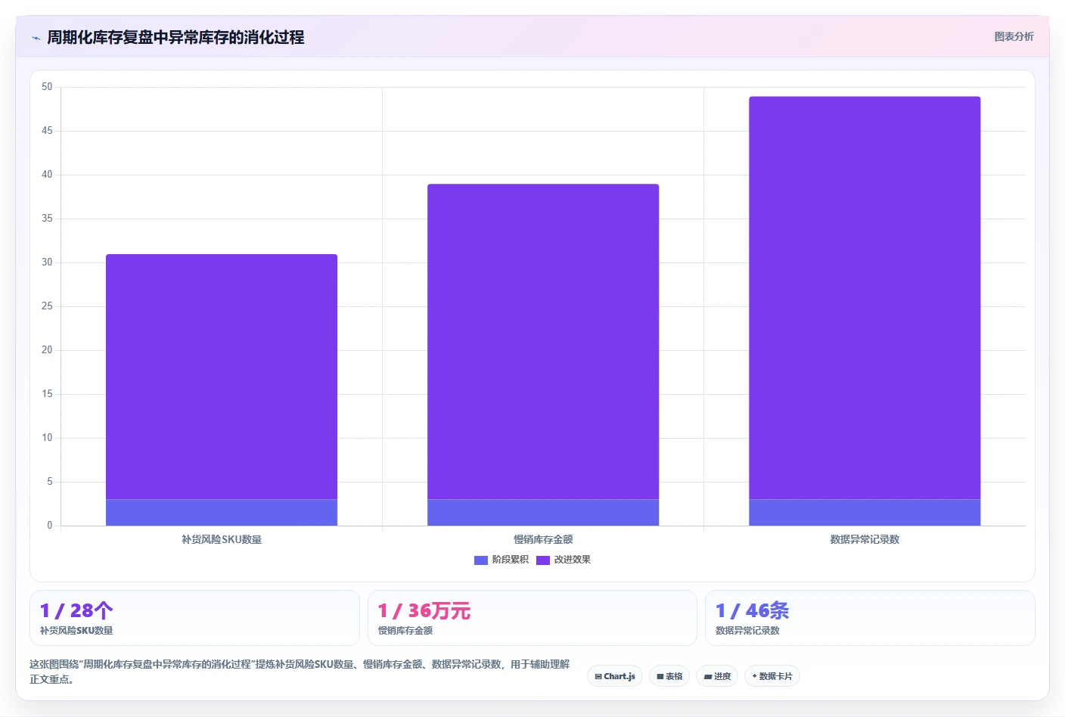Select the 进度 tag

click(717, 676)
